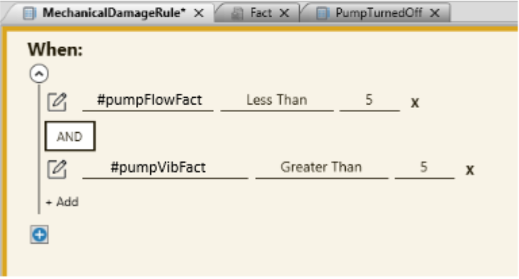Screen dimensions: 519x279
Task: Switch to the PumpTurnedOff tab
Action: (x=379, y=13)
